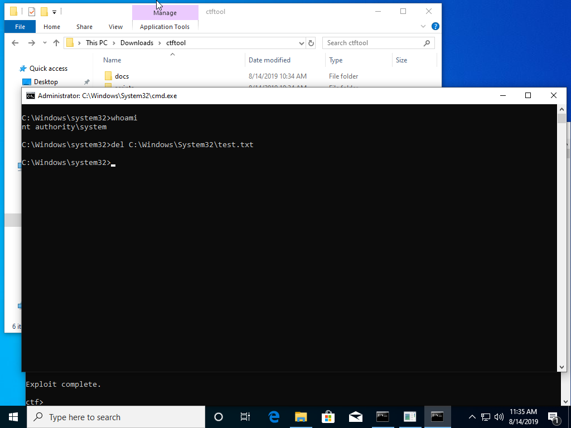Go forward in Explorer navigation
The image size is (571, 428).
[x=32, y=43]
